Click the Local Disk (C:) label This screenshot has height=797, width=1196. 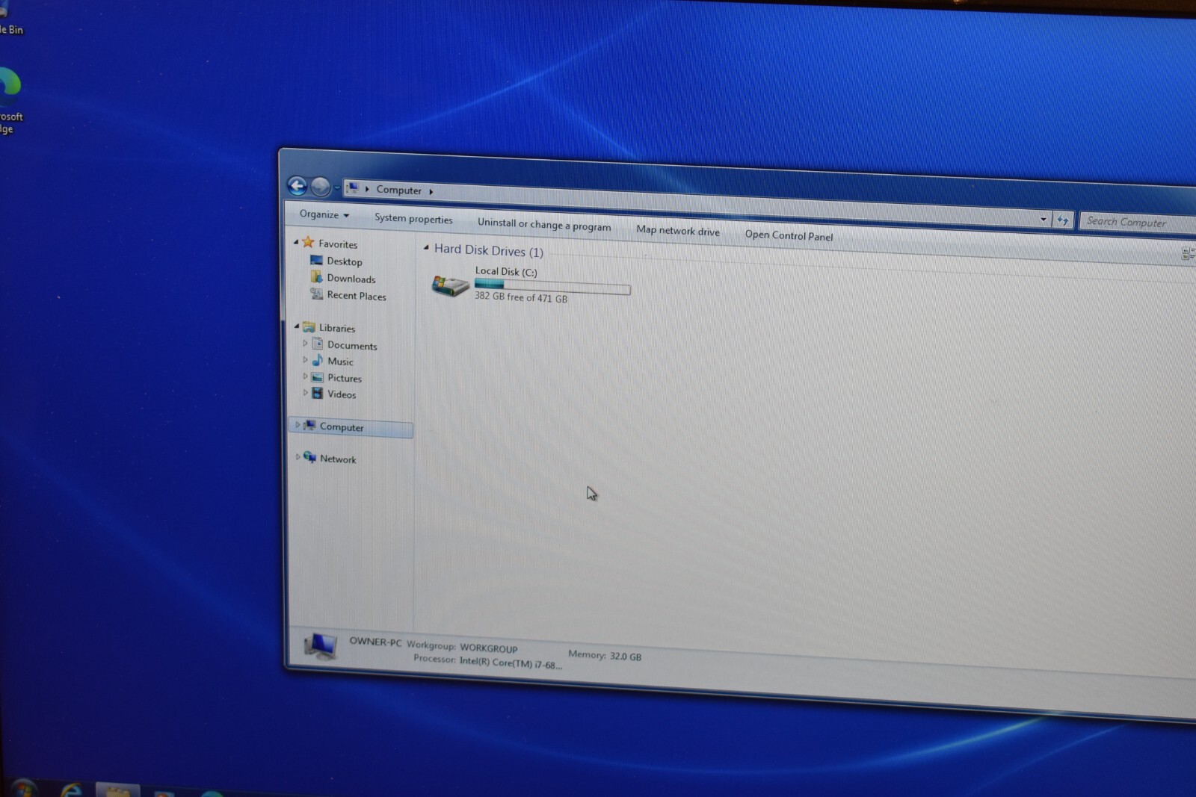click(506, 272)
